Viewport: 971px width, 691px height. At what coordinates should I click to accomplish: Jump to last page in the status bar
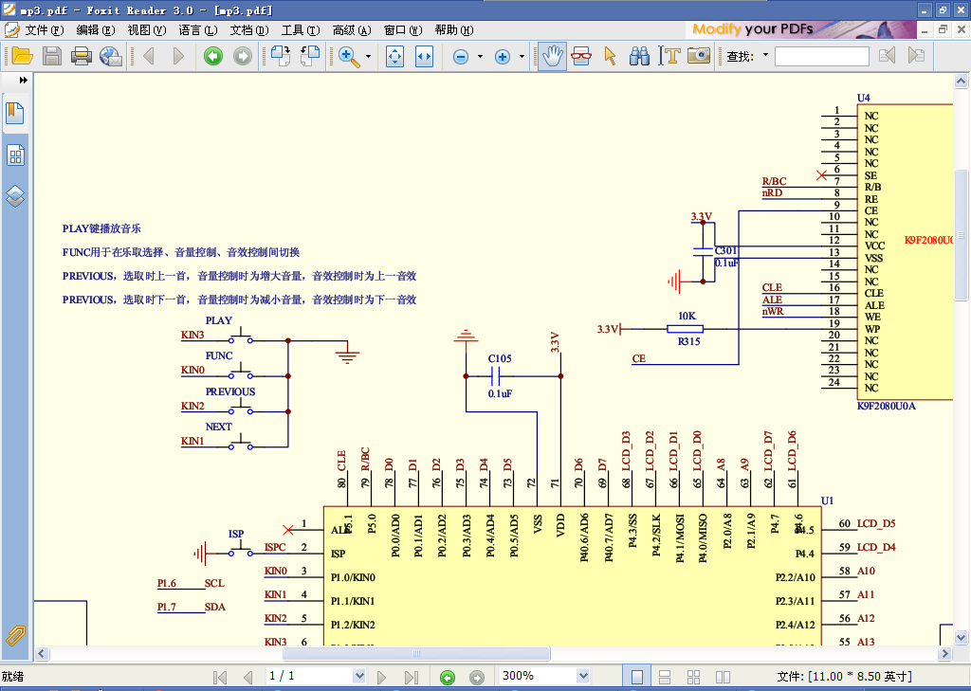tap(412, 677)
